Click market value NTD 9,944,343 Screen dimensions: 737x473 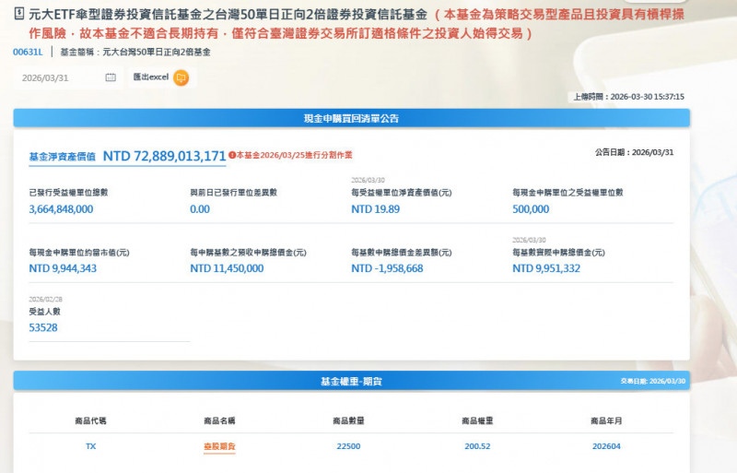coord(63,268)
